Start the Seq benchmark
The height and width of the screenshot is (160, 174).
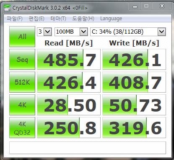(22, 59)
